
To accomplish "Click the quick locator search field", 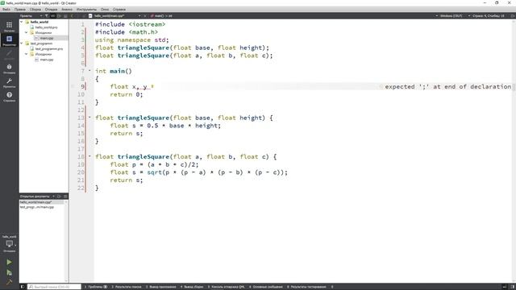I will click(x=54, y=287).
